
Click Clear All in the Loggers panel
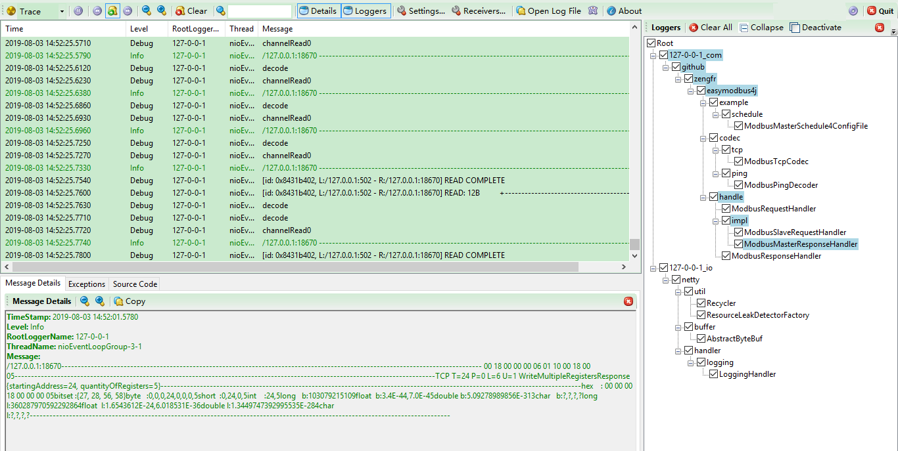(711, 28)
